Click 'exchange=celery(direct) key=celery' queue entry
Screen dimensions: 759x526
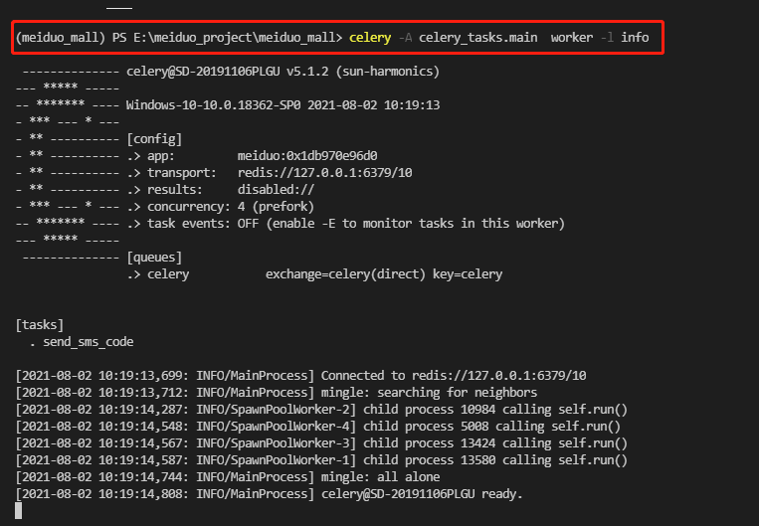click(384, 274)
